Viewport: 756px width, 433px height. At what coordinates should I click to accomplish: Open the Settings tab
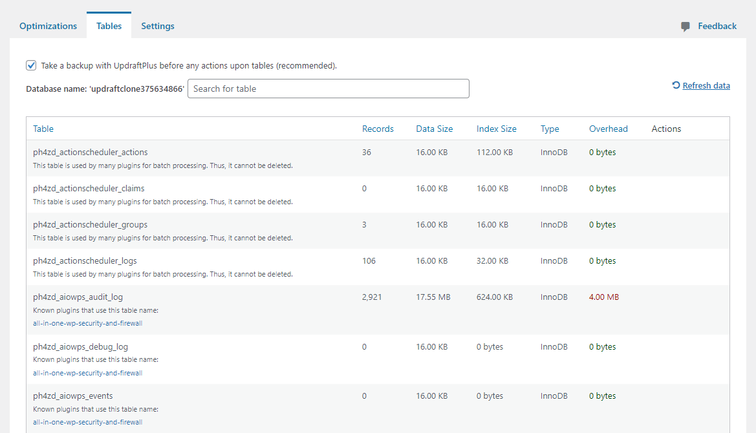click(158, 26)
